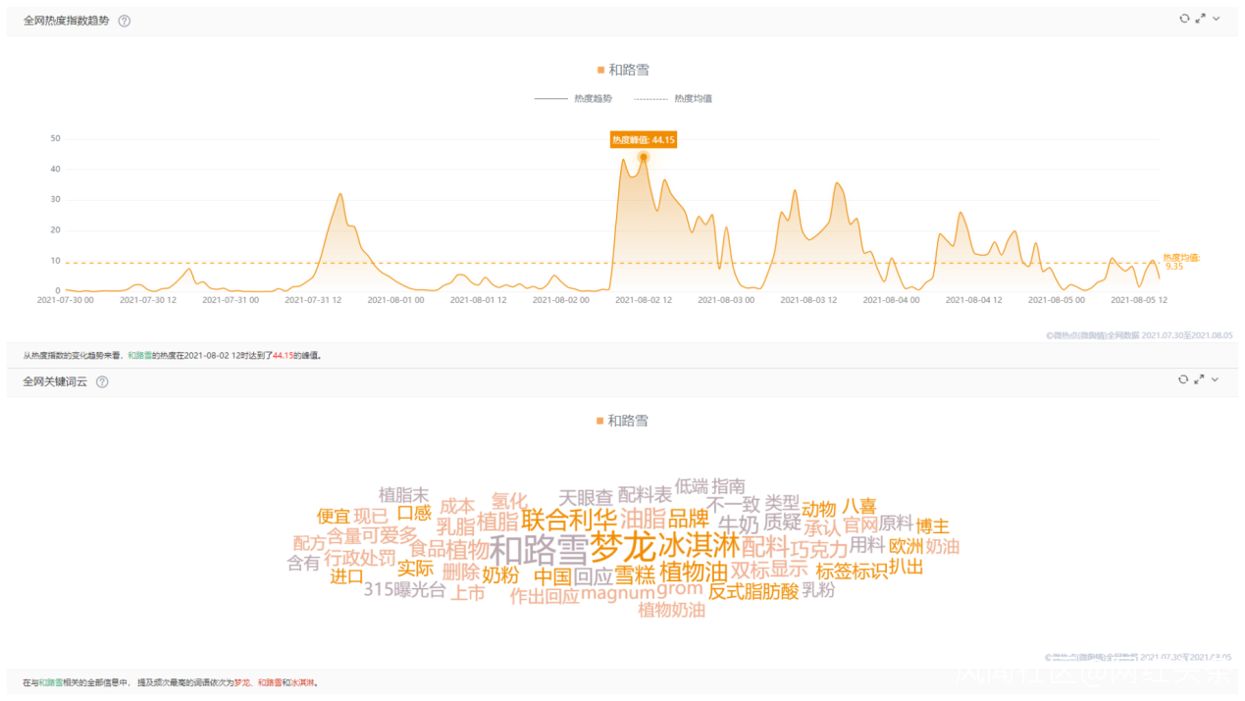Image resolution: width=1245 pixels, height=701 pixels.
Task: Select the largest word 和路雪 in cloud
Action: (x=539, y=549)
